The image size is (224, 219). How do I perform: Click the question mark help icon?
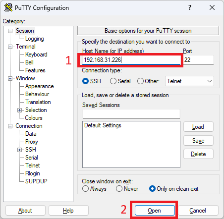[190, 7]
